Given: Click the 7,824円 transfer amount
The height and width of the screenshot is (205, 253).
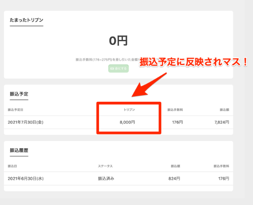Looking at the screenshot, I should click(222, 122).
